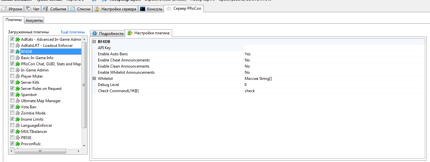Enable the AdKatsLRT Loadout Enforcer checkbox
The width and height of the screenshot is (430, 162).
pyautogui.click(x=12, y=46)
